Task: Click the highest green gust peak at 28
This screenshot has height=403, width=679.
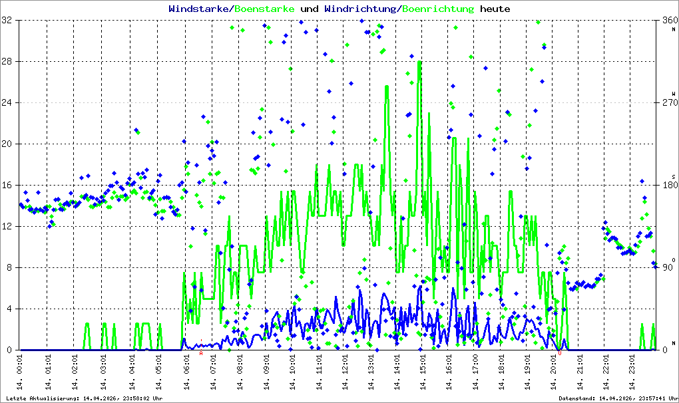Action: [x=419, y=63]
